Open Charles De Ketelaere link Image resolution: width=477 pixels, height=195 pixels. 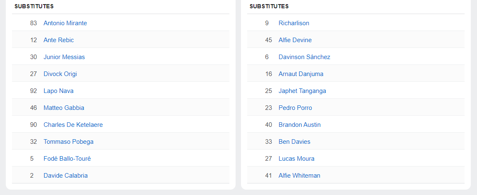[73, 125]
